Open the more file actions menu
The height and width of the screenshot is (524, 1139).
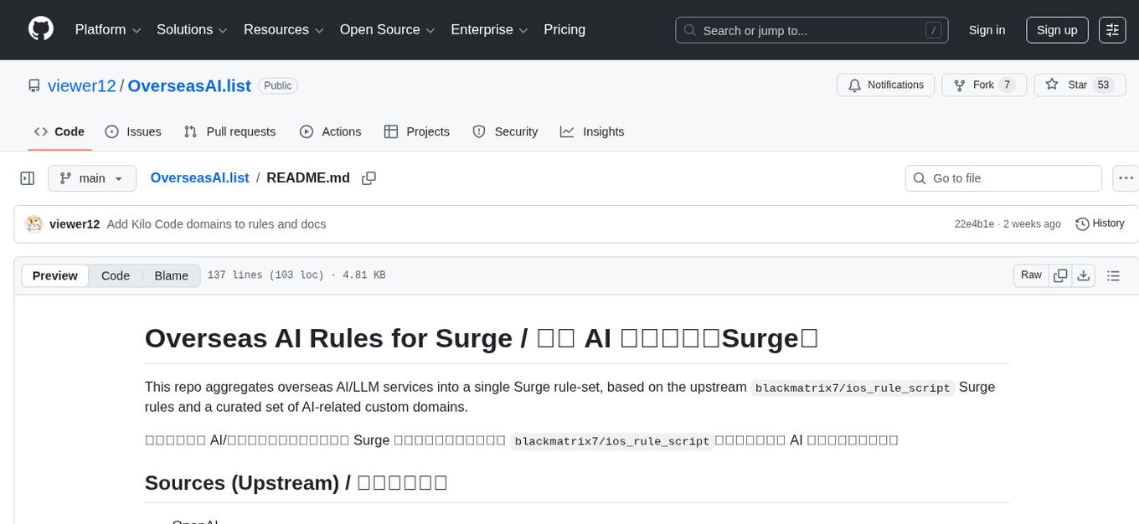coord(1126,178)
